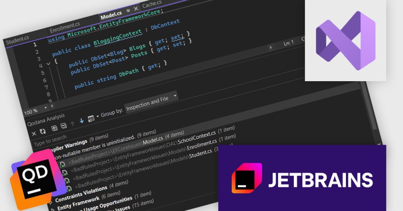Click the Qodana Analysis panel title
Image resolution: width=403 pixels, height=211 pixels.
coord(46,120)
